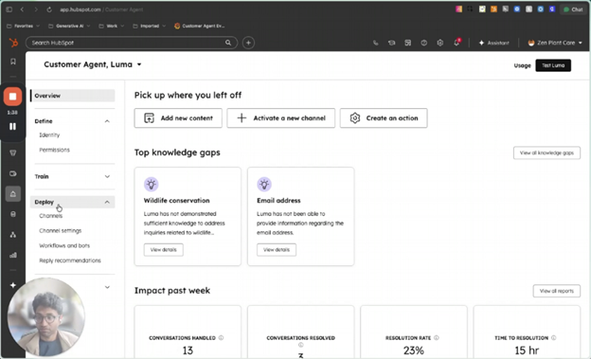
Task: Click Add new content button
Action: pos(178,118)
